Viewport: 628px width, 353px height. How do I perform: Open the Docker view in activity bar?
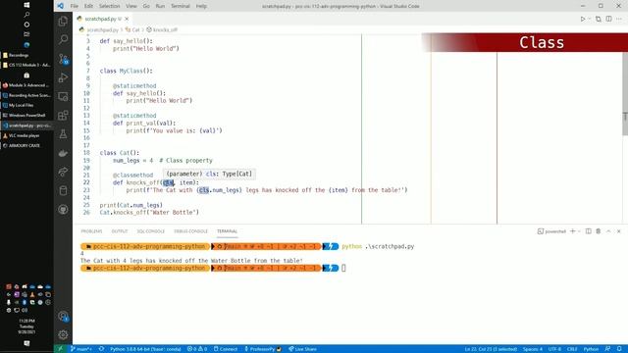coord(63,153)
